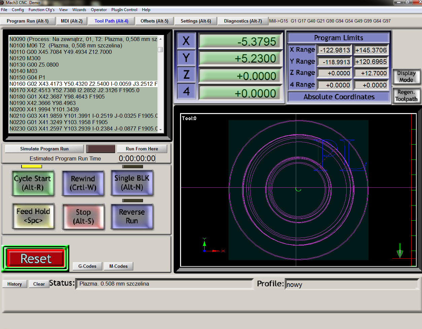Screen dimensions: 422x329
Task: Toggle Absolute Coordinates display
Action: [x=339, y=97]
